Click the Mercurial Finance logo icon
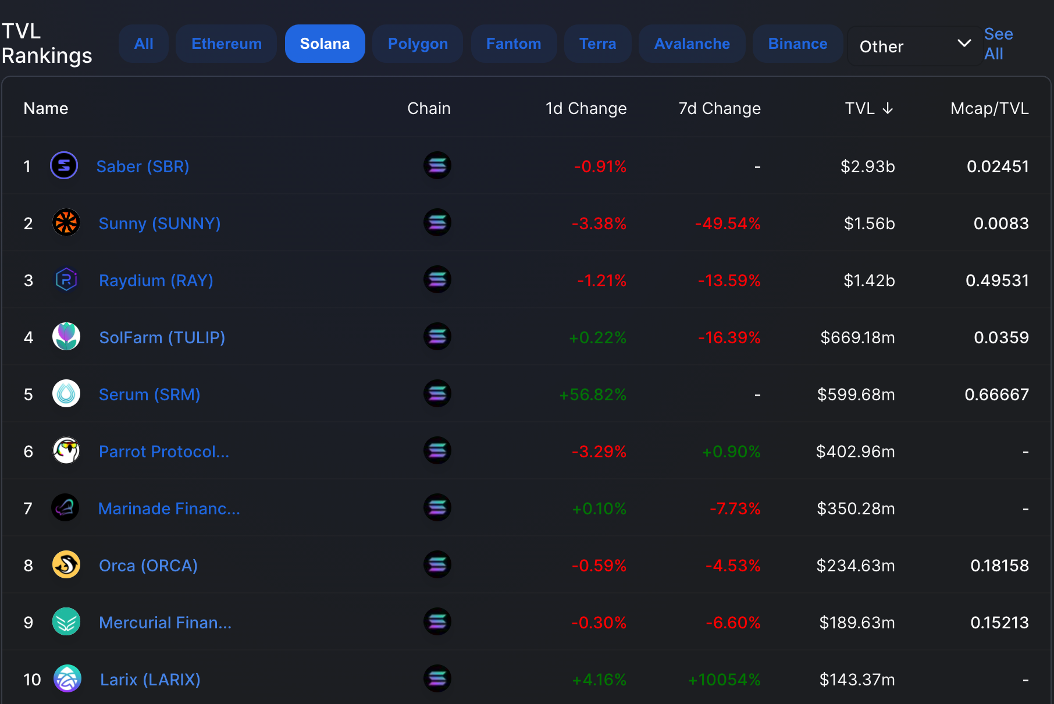This screenshot has width=1054, height=704. 66,622
